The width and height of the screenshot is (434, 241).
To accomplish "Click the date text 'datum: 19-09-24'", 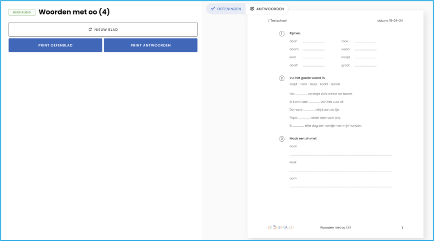I will (390, 21).
